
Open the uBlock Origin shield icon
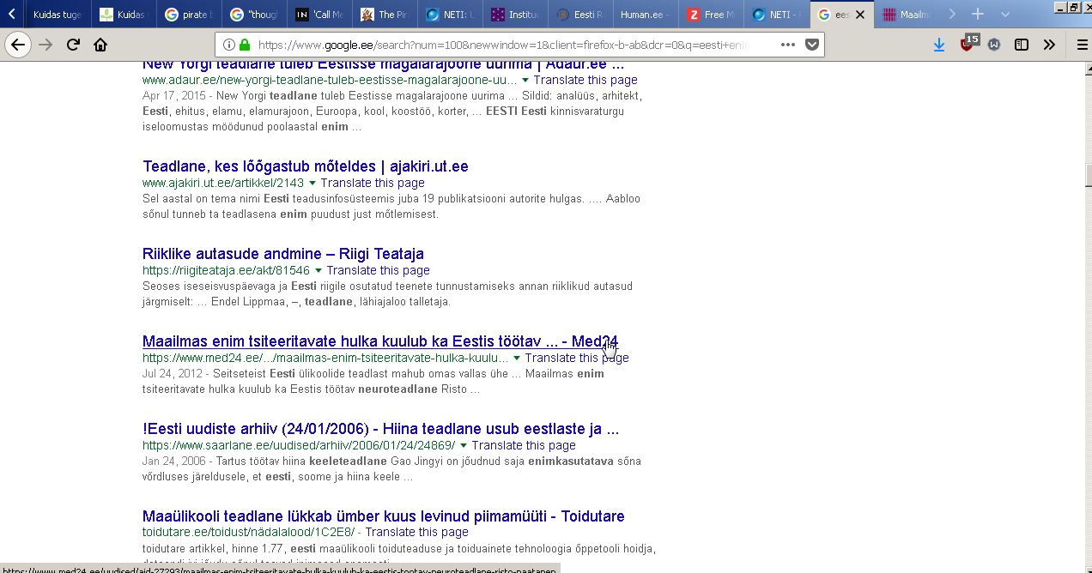pyautogui.click(x=968, y=44)
